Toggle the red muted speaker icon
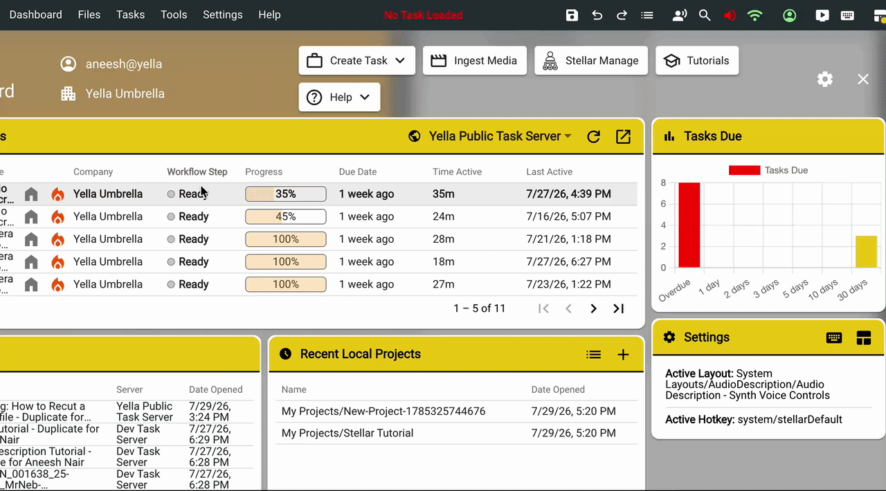The width and height of the screenshot is (886, 491). [730, 15]
